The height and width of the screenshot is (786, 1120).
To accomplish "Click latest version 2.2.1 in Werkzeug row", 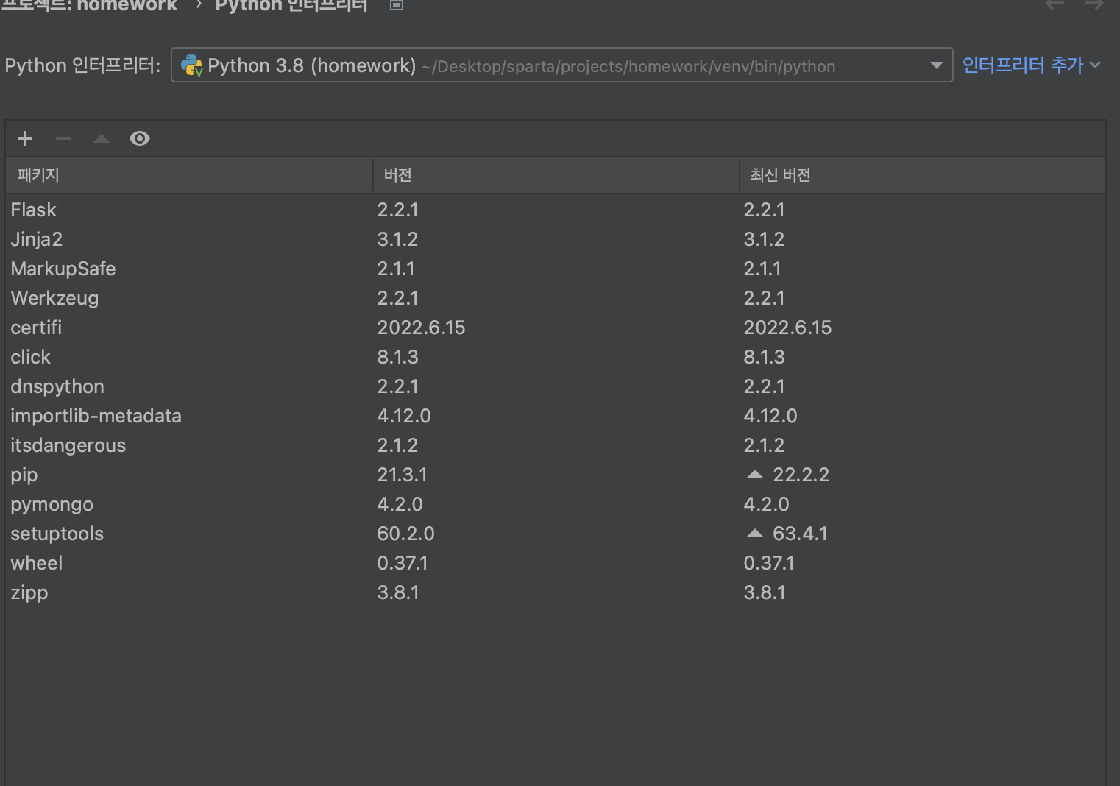I will coord(765,298).
